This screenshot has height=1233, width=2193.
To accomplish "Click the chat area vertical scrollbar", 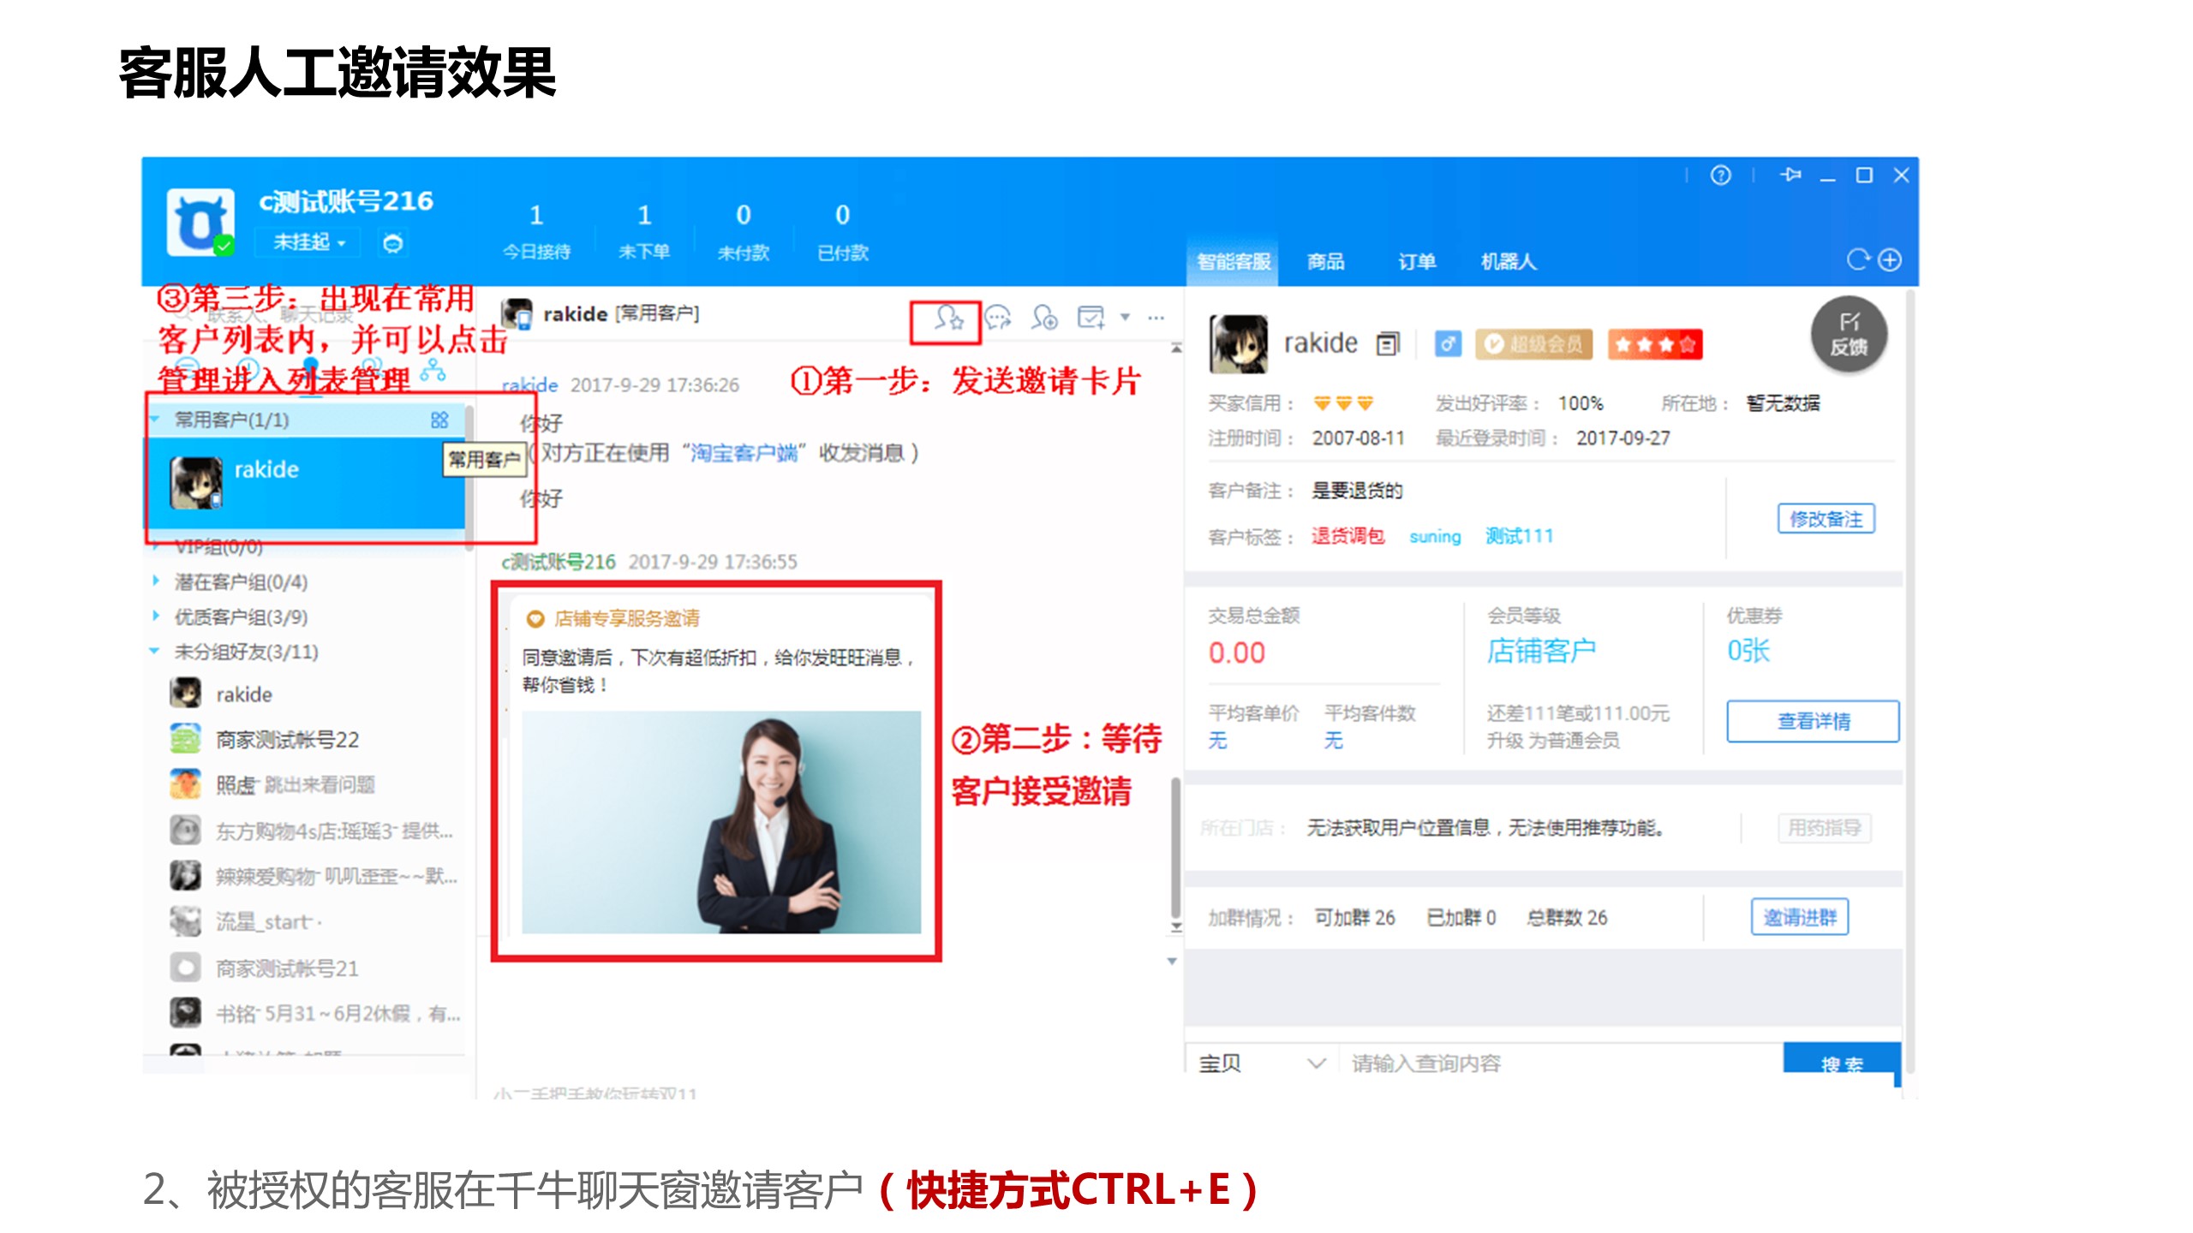I will point(1175,848).
